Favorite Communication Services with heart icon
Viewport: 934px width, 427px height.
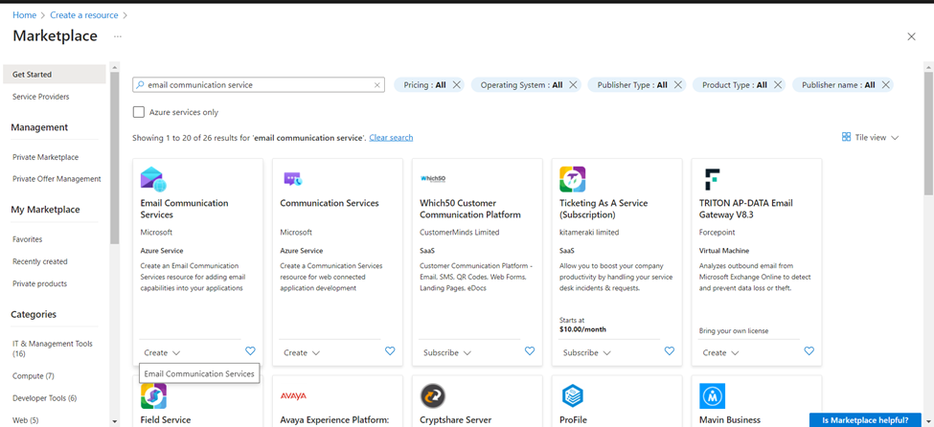[390, 351]
